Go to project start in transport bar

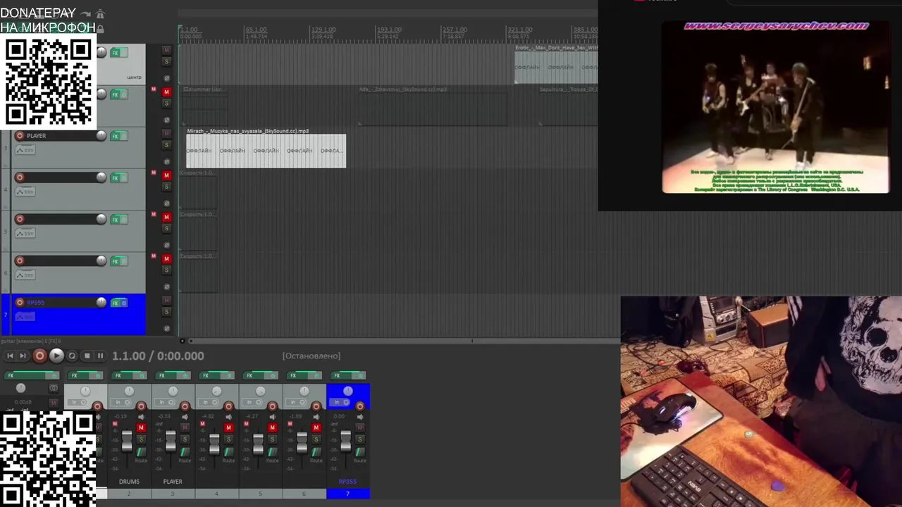tap(10, 356)
